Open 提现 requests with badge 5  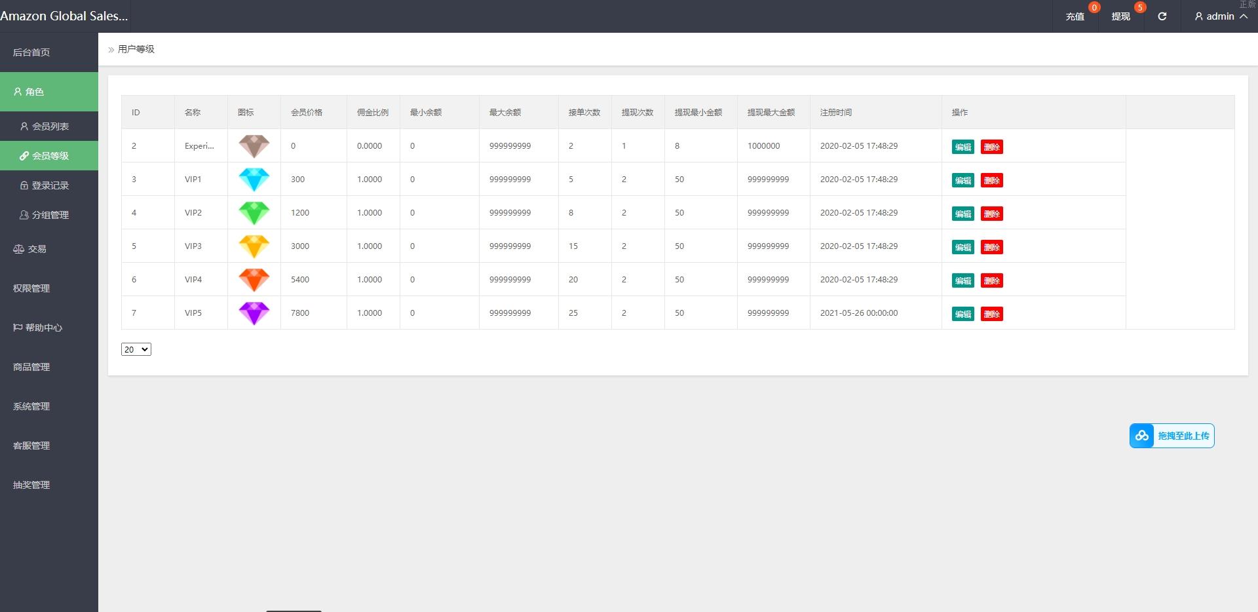(1120, 16)
